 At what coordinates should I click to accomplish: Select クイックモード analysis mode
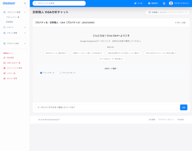(41, 73)
